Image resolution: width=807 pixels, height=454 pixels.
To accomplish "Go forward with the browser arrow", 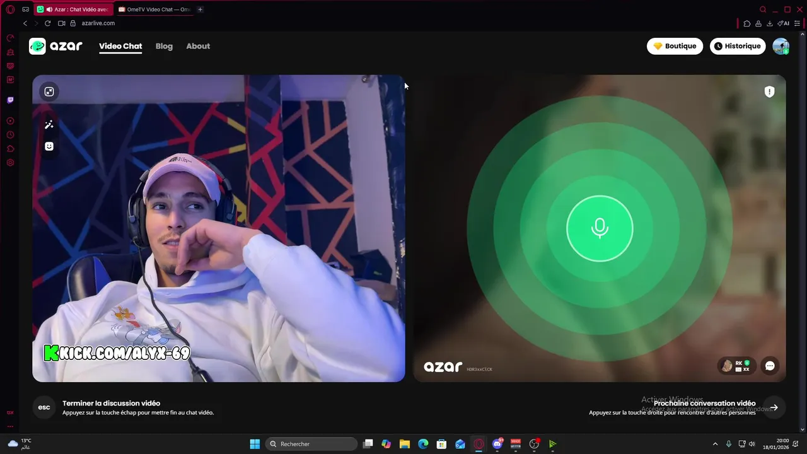I will tap(36, 23).
